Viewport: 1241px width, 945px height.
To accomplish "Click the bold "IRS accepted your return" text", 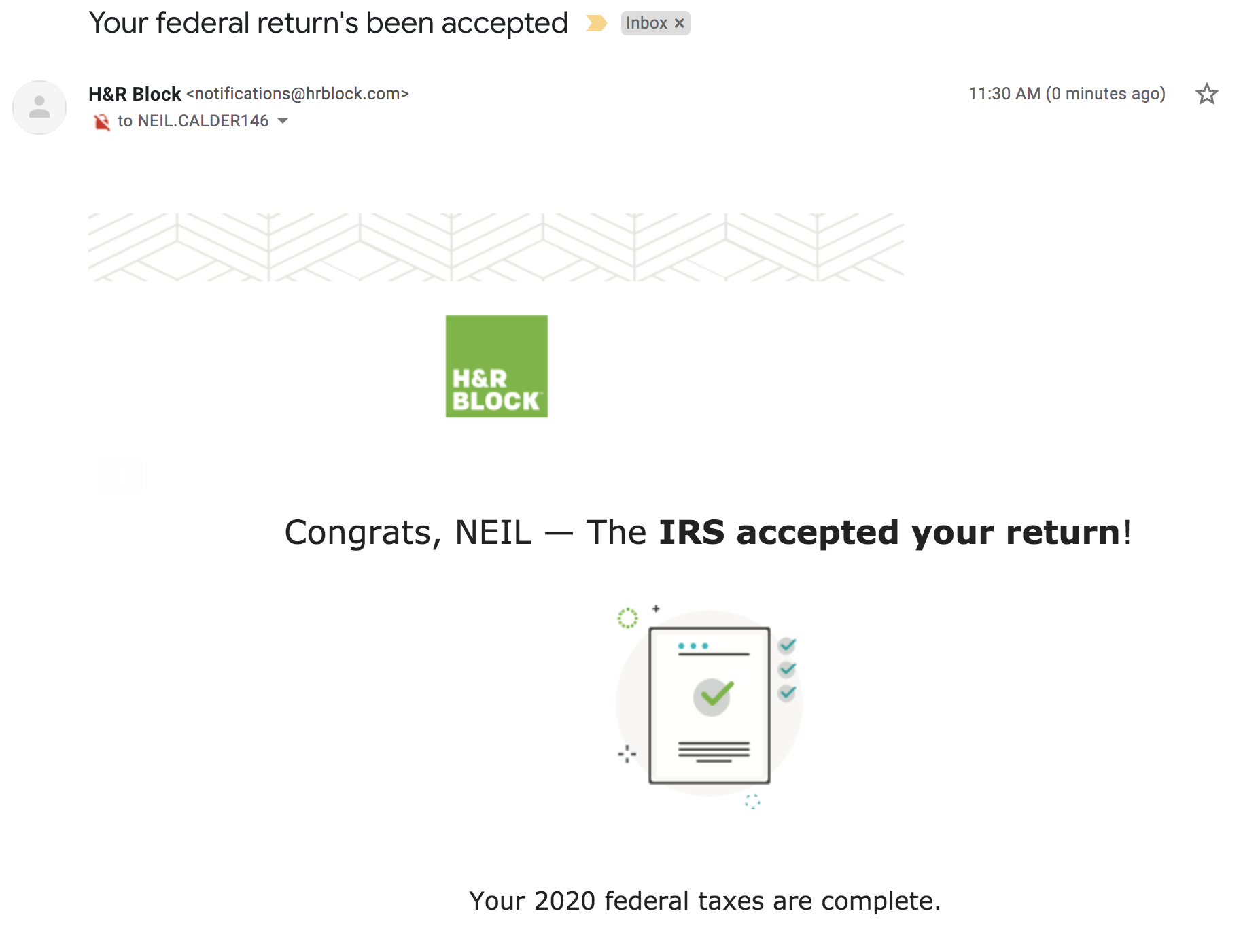I will coord(889,532).
